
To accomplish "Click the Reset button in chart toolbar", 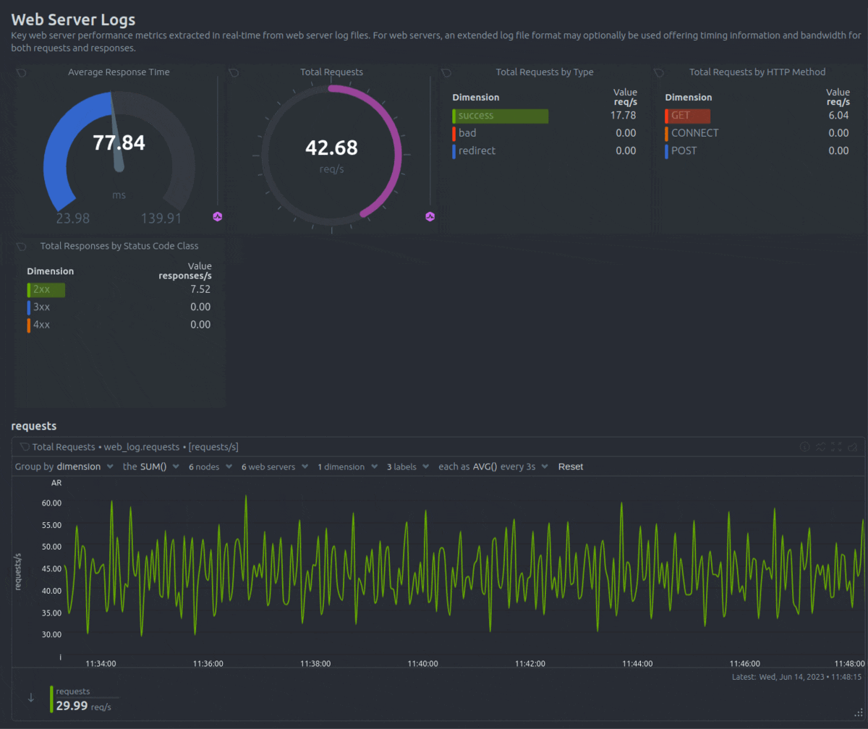I will [x=570, y=466].
